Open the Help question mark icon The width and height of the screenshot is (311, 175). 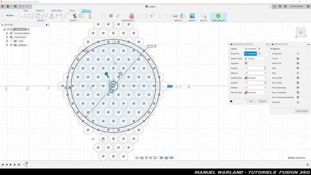[x=308, y=6]
